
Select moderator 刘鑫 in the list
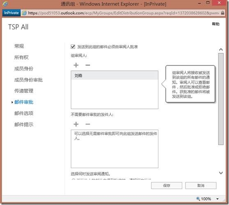[114, 75]
